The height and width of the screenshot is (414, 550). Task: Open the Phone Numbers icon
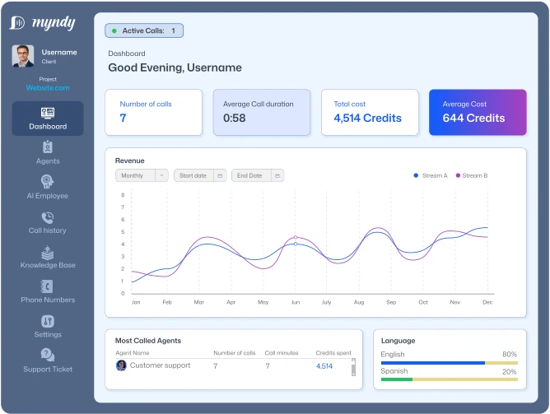[x=48, y=286]
